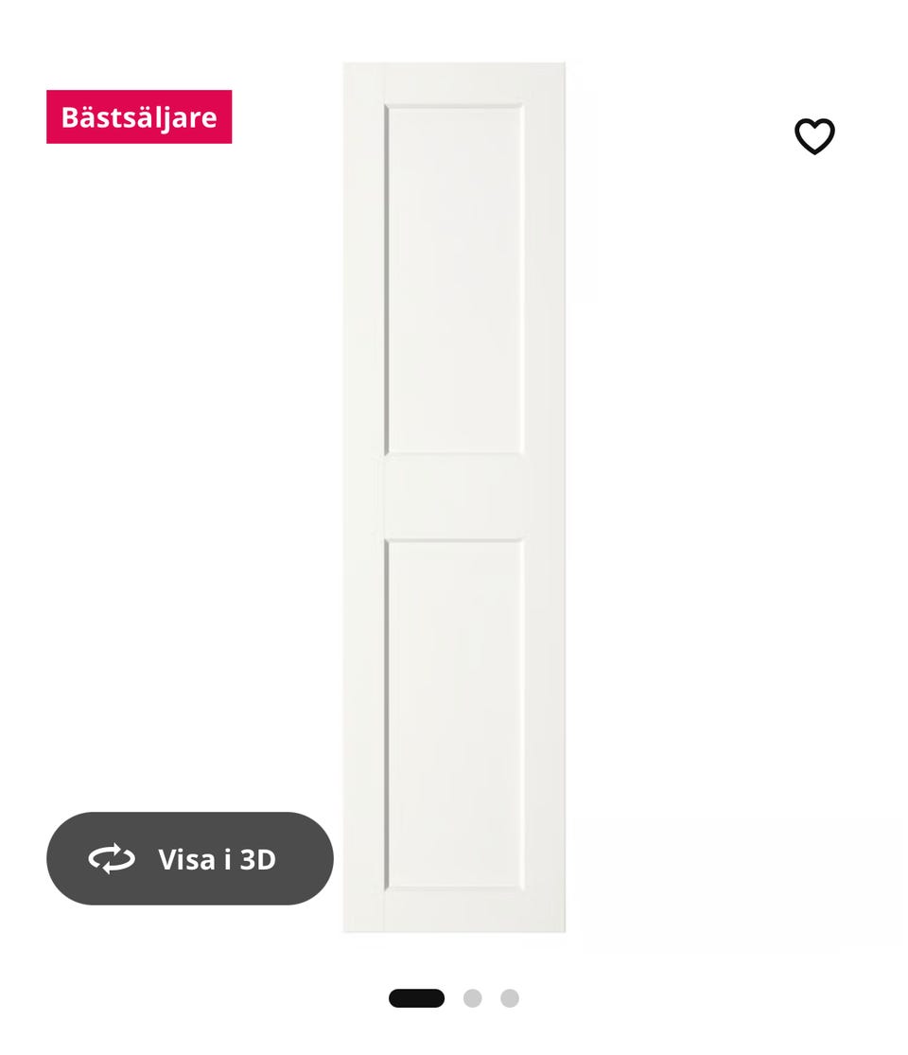Select the Bästsäljare badge
The width and height of the screenshot is (908, 1055).
(139, 116)
